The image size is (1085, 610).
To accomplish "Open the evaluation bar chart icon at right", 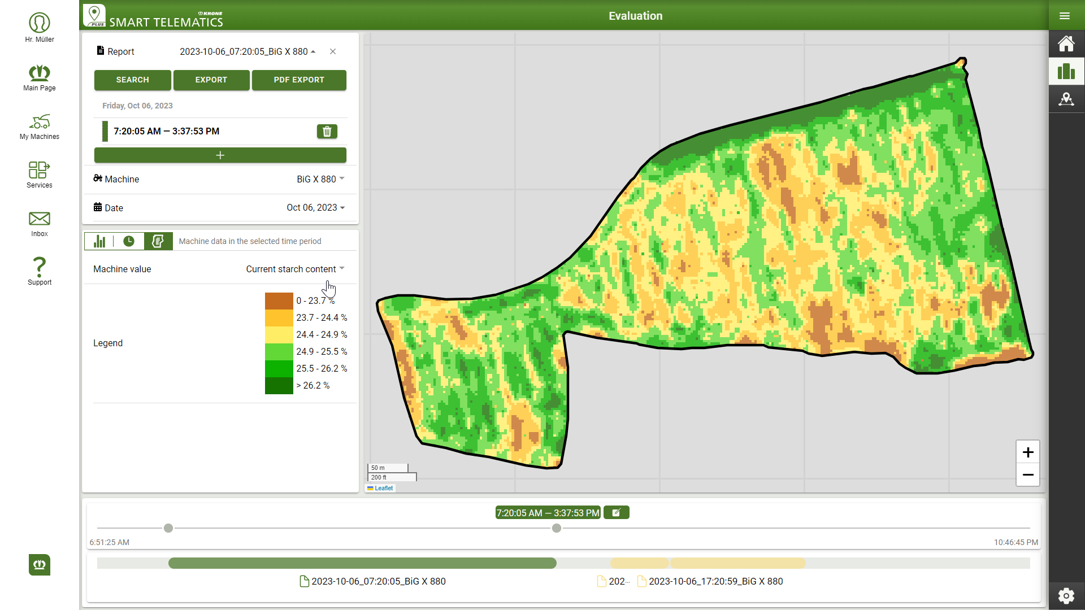I will [1066, 71].
